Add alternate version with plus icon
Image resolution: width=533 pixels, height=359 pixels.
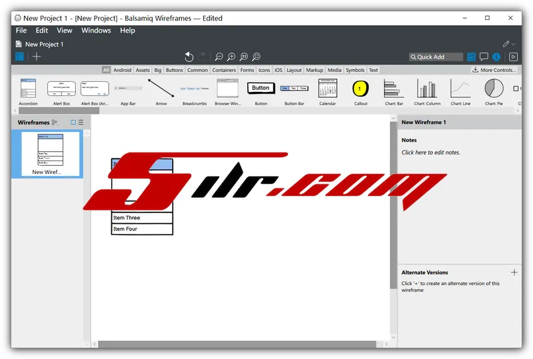pos(514,272)
